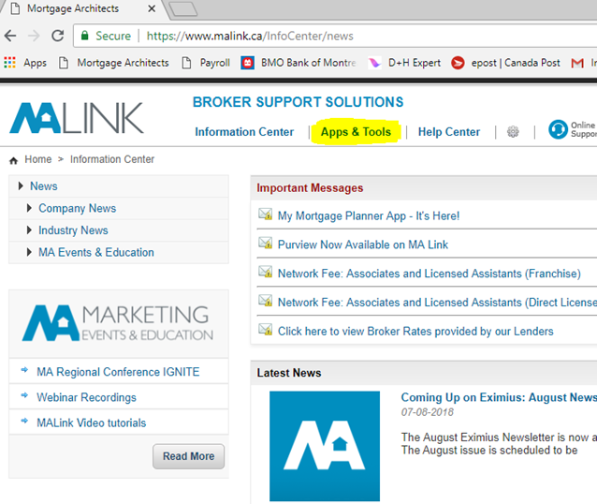Screen dimensions: 597x504
Task: Open My Mortgage Planner App message
Action: [369, 215]
